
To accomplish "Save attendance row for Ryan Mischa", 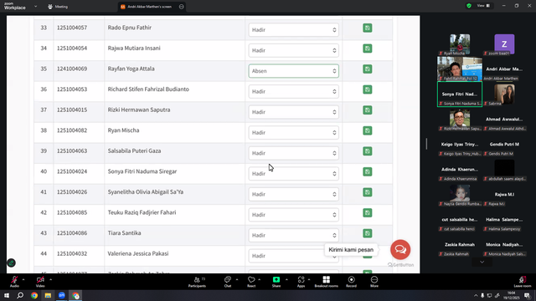I will 368,130.
